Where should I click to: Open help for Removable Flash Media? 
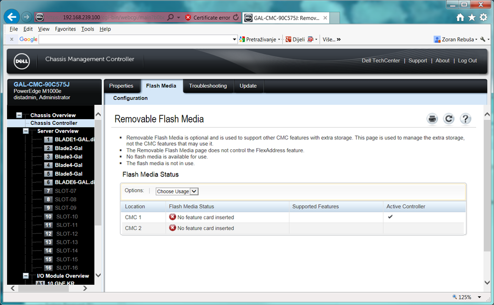[x=465, y=119]
